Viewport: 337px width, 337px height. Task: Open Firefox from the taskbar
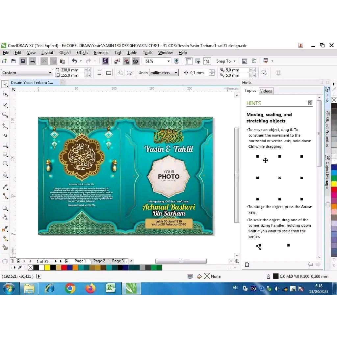(x=91, y=288)
